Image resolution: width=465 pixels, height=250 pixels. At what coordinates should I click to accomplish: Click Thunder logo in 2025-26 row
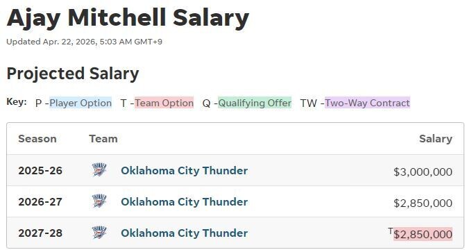(x=99, y=170)
